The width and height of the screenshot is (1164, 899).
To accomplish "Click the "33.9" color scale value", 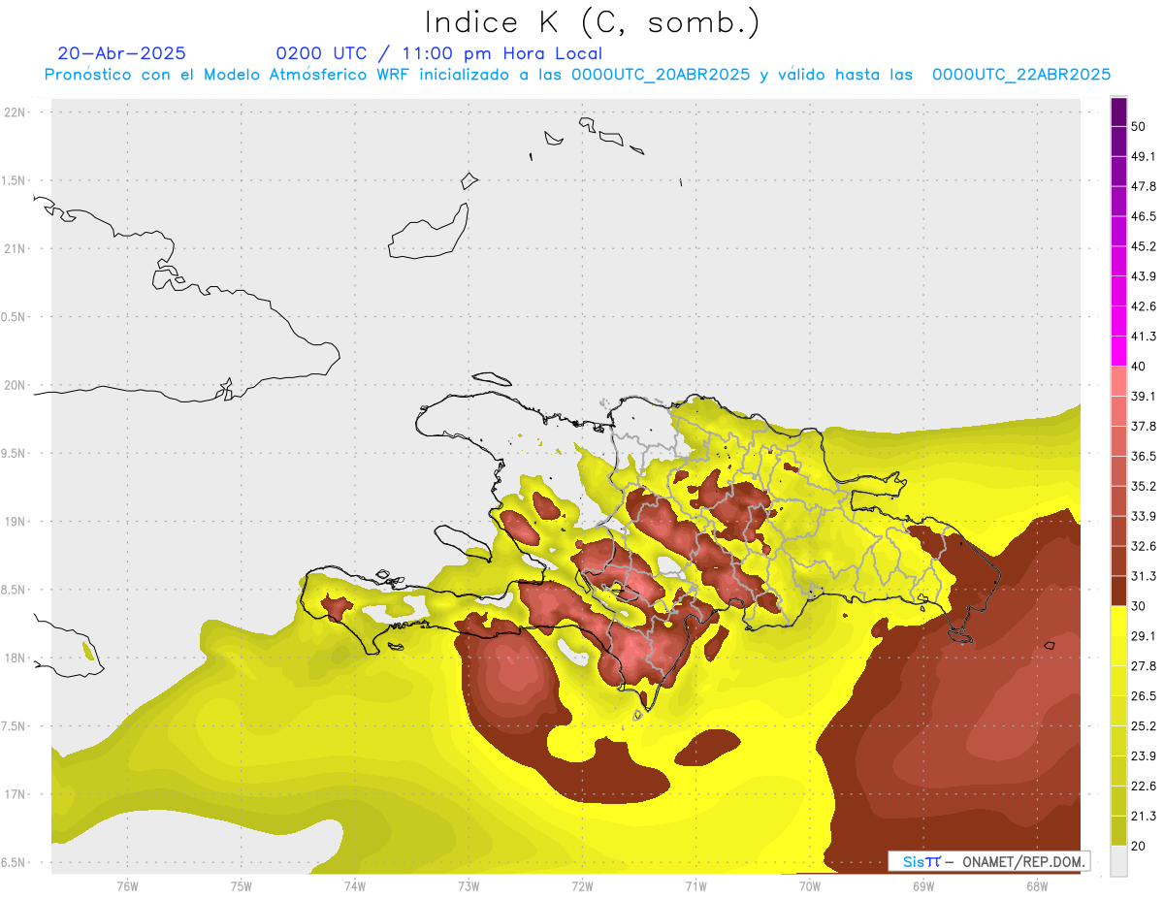I will click(1144, 516).
